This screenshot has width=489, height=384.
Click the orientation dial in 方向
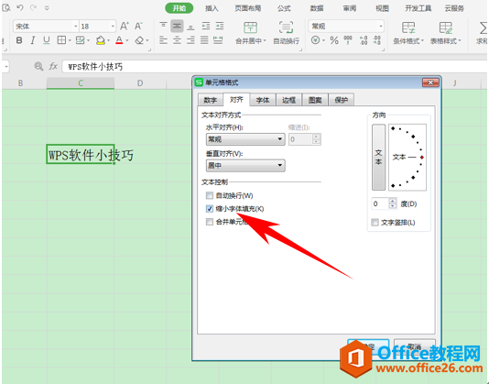pyautogui.click(x=407, y=157)
